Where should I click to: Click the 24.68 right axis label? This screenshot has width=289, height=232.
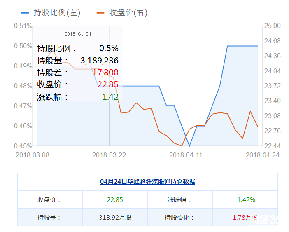coord(273,41)
